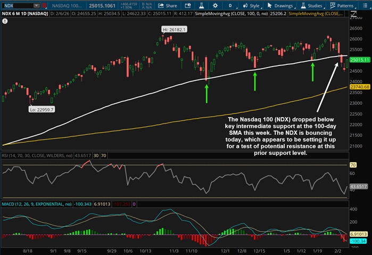Viewport: 372px width, 255px height.
Task: Click the NDX symbol entry field
Action: point(18,6)
